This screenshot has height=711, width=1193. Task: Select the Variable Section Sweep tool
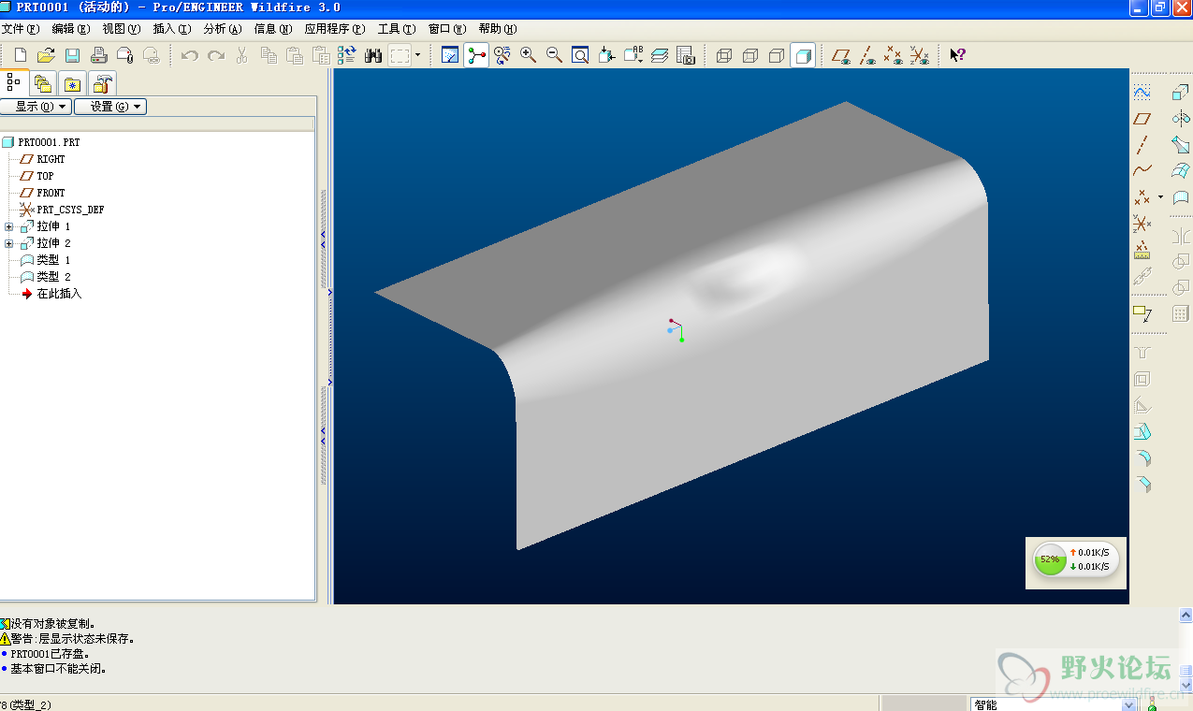(1181, 145)
